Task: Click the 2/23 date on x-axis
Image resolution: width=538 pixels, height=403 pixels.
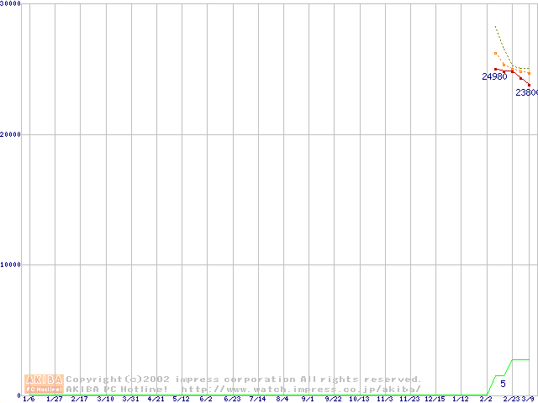Action: click(x=511, y=399)
